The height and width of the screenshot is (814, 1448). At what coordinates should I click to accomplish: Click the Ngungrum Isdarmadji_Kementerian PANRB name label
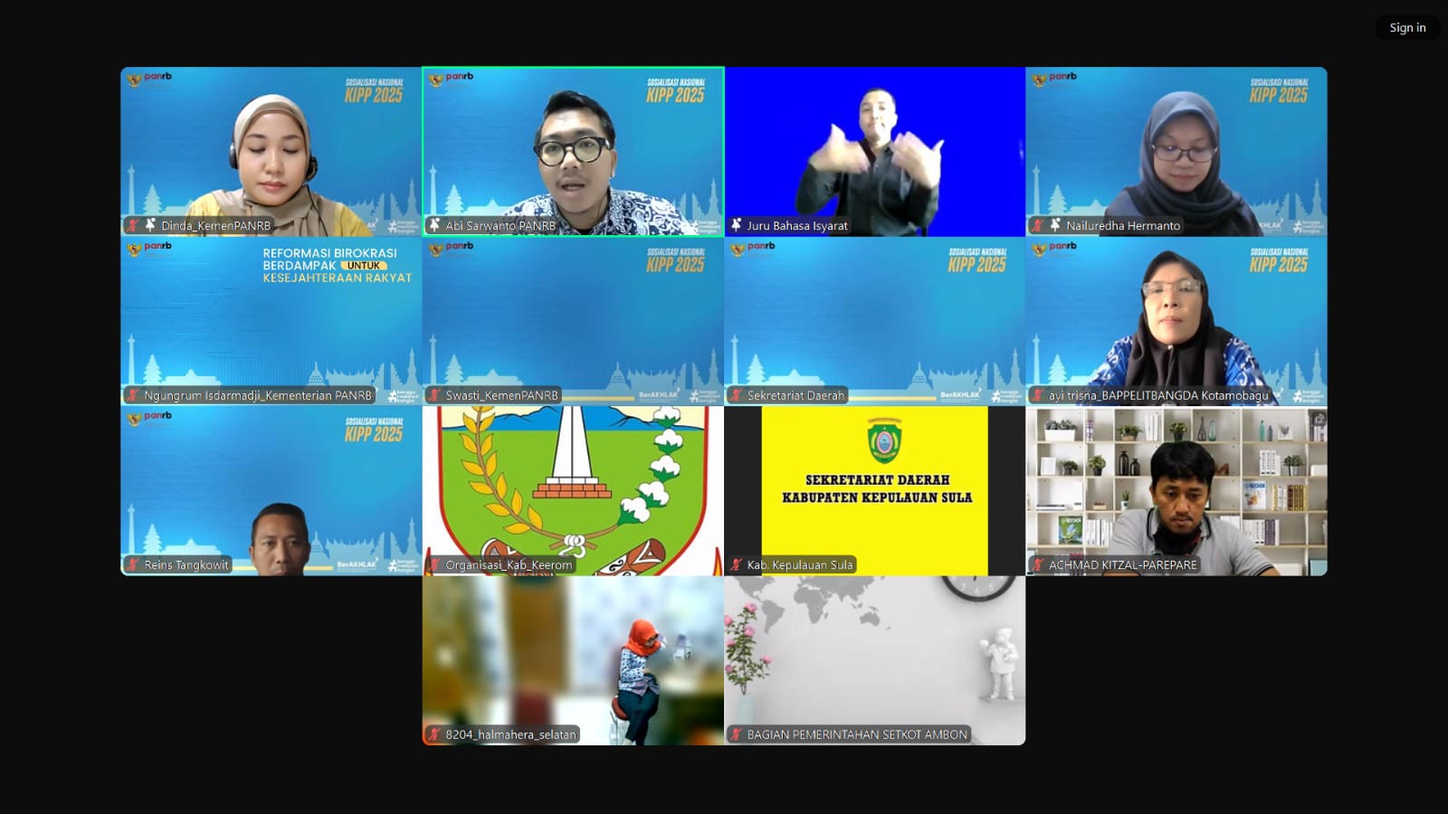pos(257,395)
